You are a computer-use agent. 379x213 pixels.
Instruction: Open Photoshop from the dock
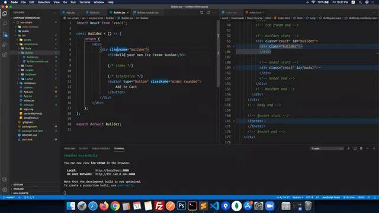(181, 206)
